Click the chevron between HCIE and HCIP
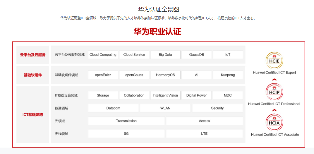 (x=274, y=79)
